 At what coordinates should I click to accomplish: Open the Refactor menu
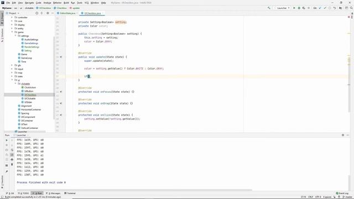pos(57,3)
